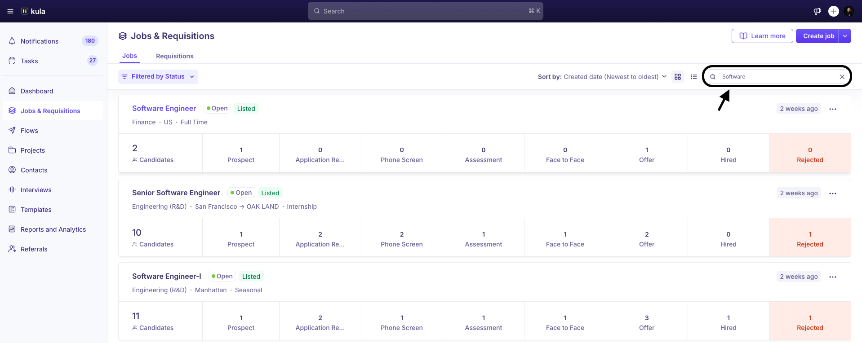Click the Listed tag on Senior Software Engineer
This screenshot has width=862, height=343.
(270, 193)
